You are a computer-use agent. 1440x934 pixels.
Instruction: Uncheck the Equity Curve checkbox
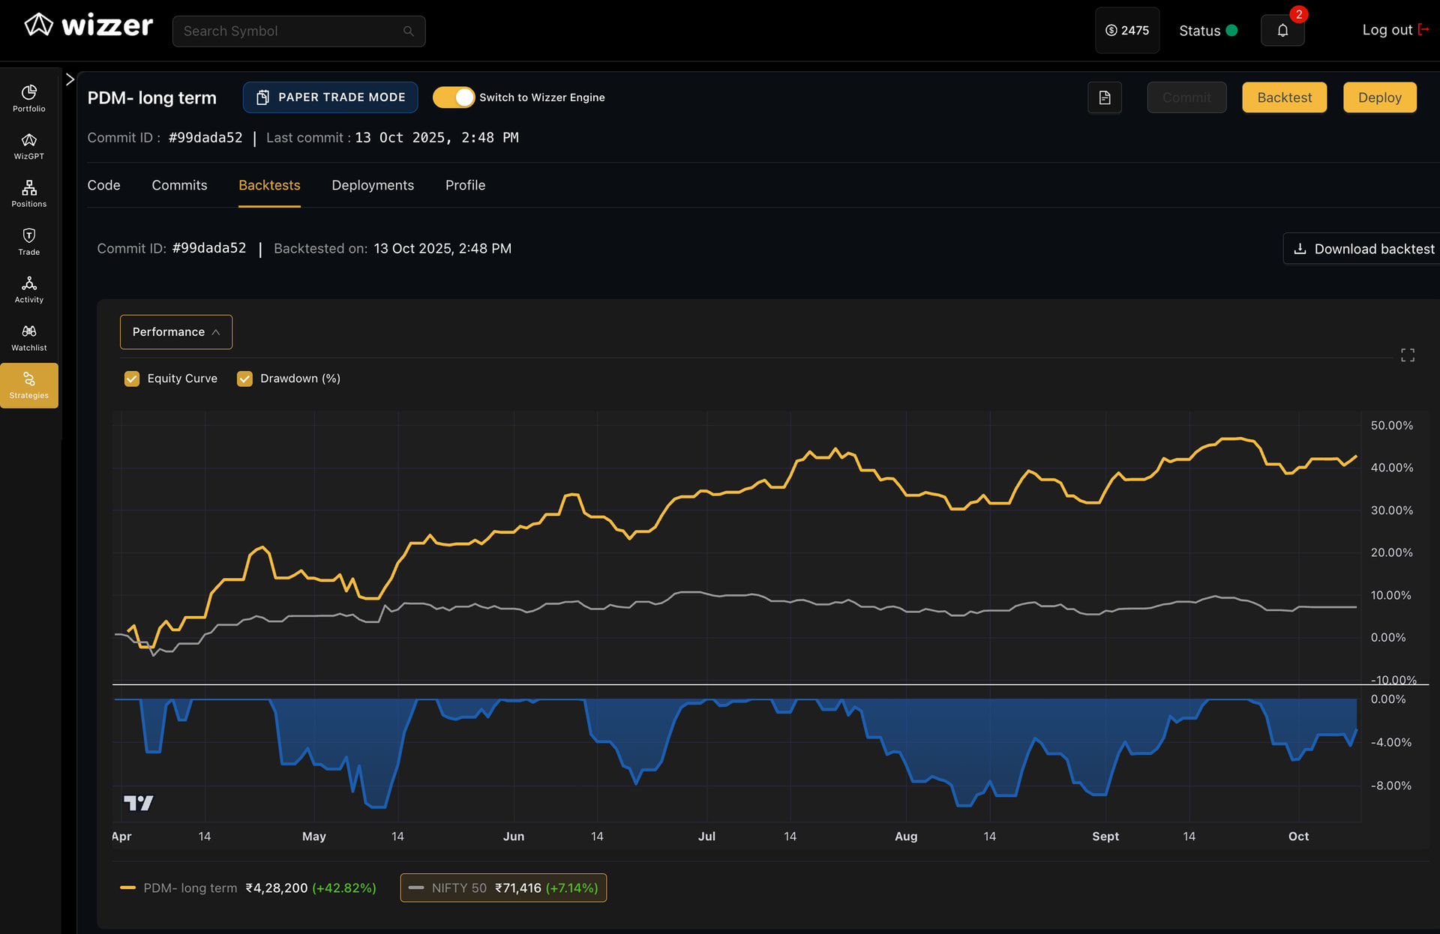pos(132,379)
